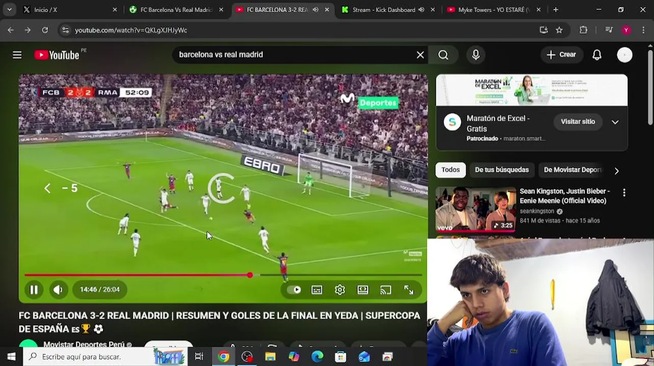Go to the YouTube home logo

57,55
